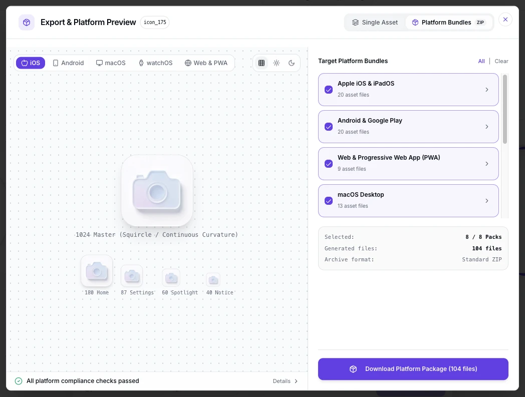The width and height of the screenshot is (525, 397).
Task: Click the icon_175 name badge
Action: 155,23
